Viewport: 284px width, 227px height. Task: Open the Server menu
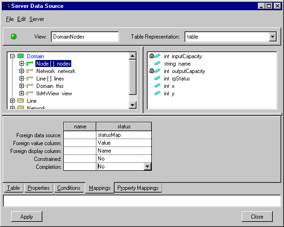pos(37,19)
